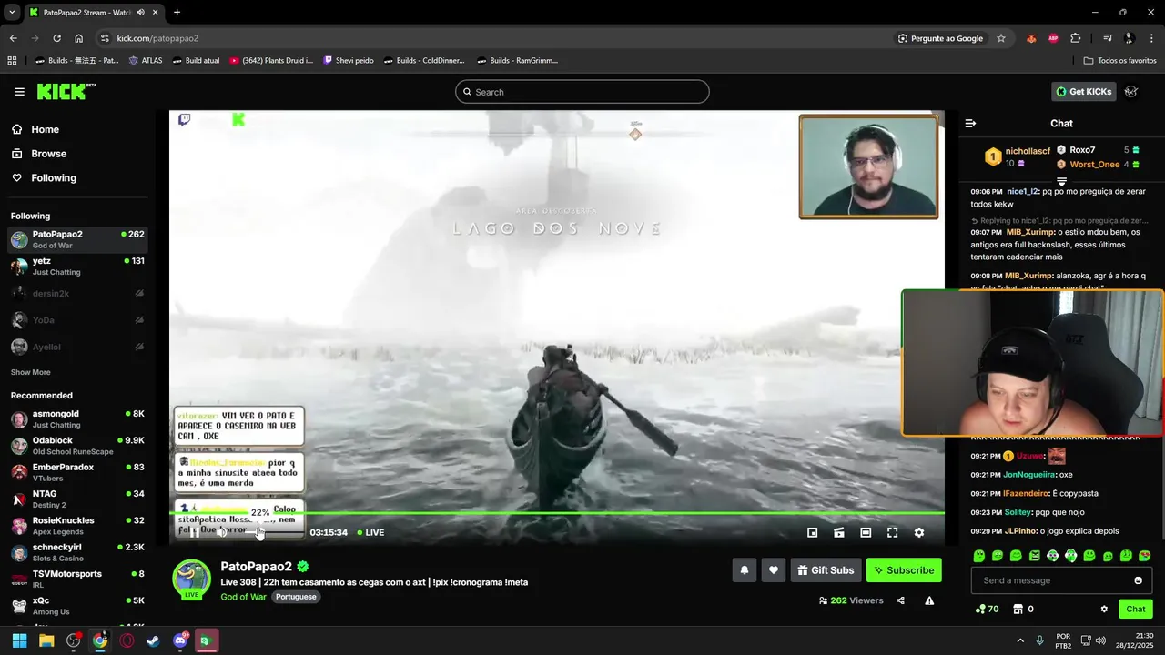Image resolution: width=1165 pixels, height=655 pixels.
Task: Reload the page in browser
Action: (x=56, y=38)
